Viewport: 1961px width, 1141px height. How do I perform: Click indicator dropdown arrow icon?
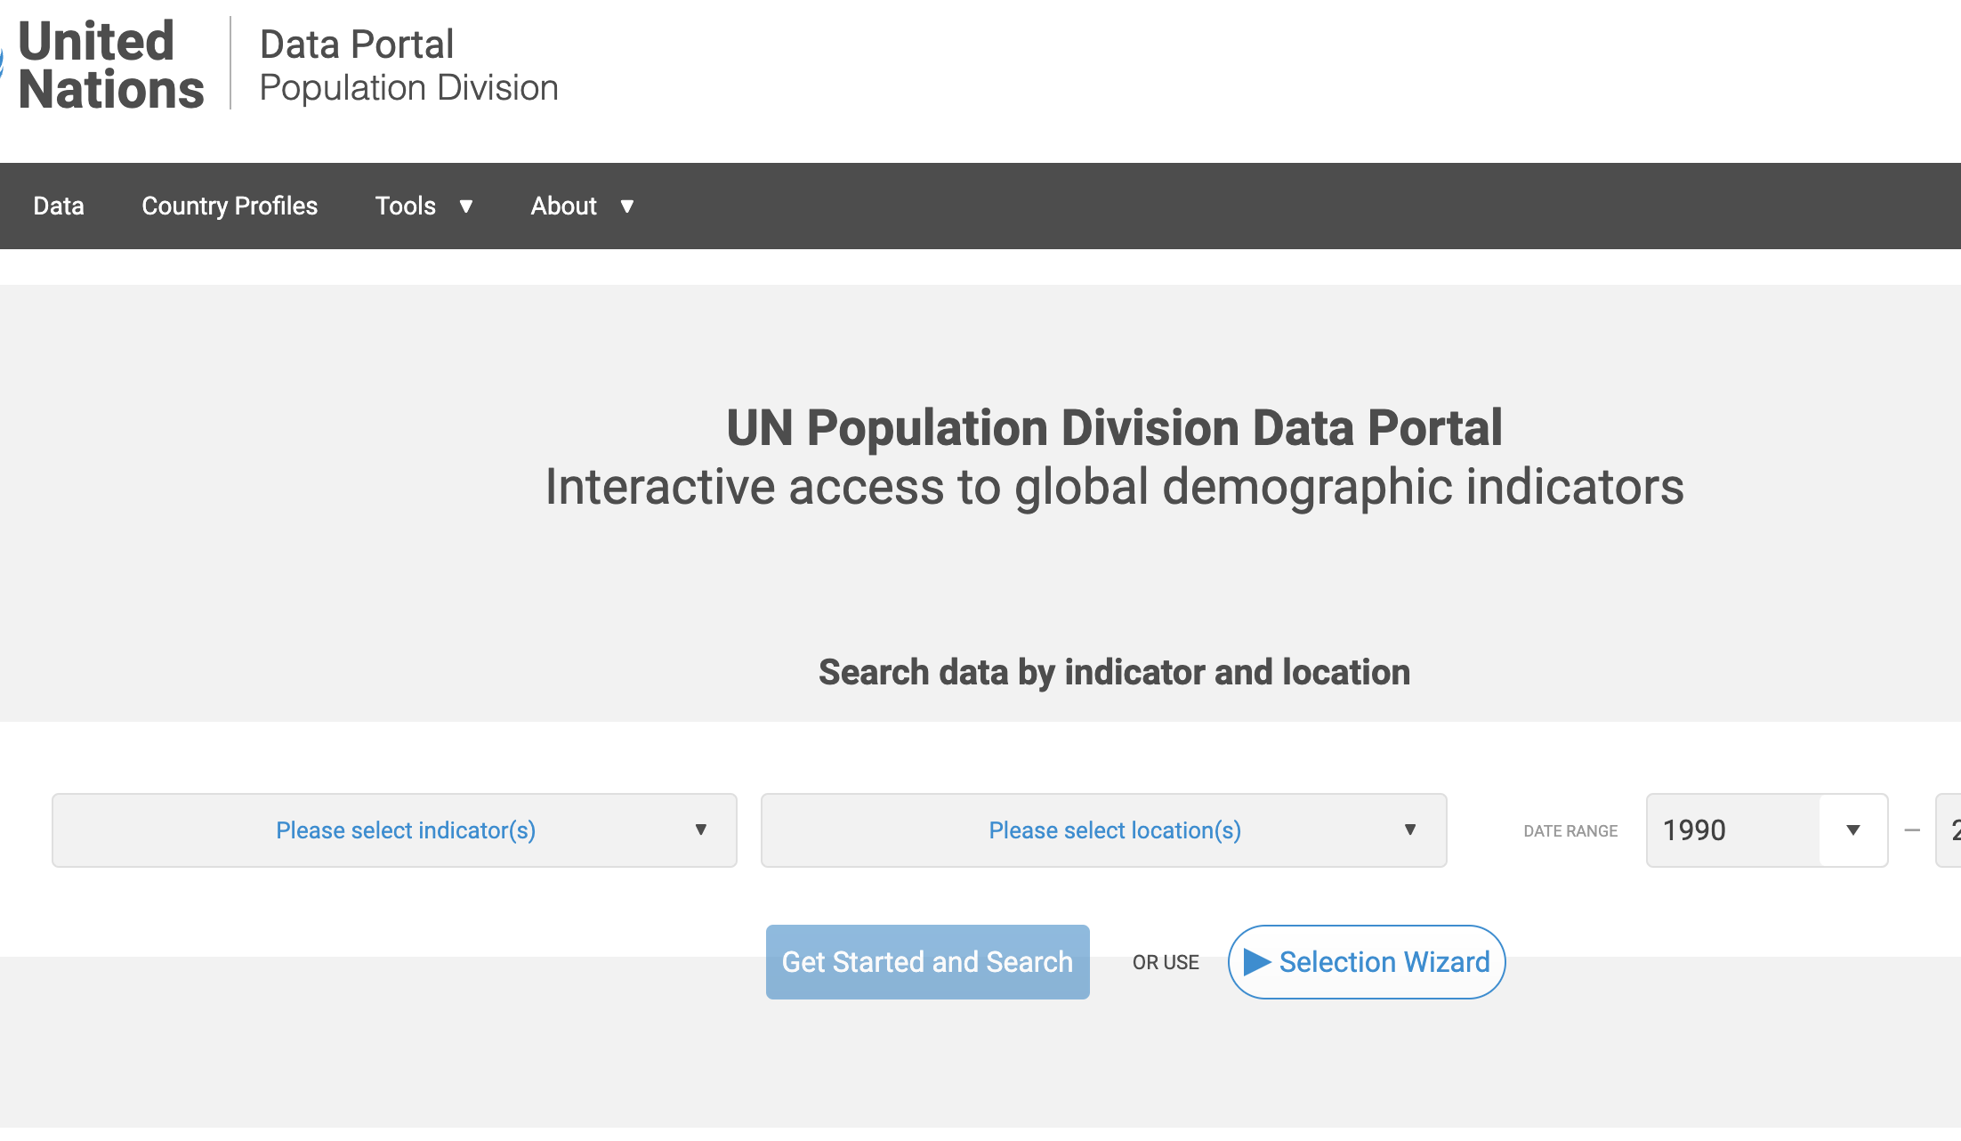[701, 829]
